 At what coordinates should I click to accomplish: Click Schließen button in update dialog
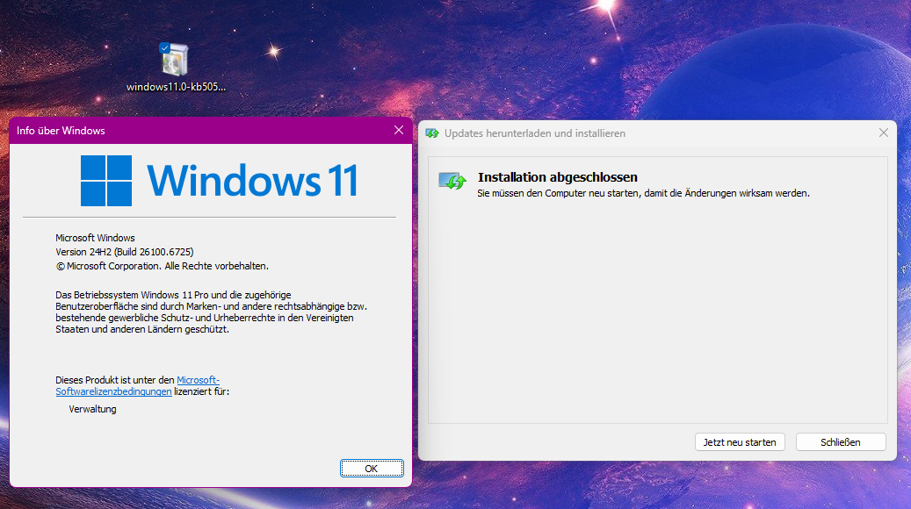[841, 442]
